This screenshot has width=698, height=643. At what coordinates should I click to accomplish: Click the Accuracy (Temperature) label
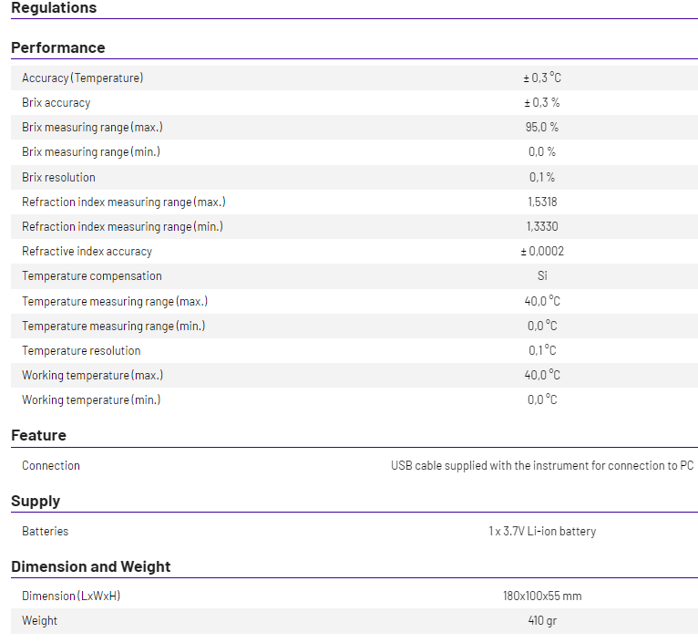[83, 78]
